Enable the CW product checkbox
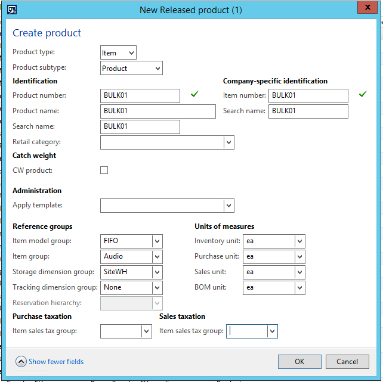Image resolution: width=383 pixels, height=382 pixels. [104, 170]
